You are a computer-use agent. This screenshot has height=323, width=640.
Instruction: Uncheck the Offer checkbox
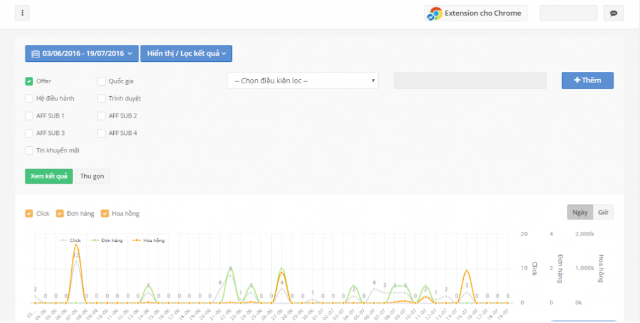(x=29, y=81)
